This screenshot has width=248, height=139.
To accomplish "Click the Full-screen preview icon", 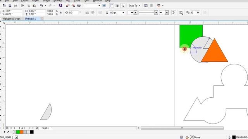I will point(104,5).
